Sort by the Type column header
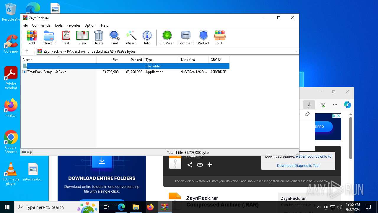 click(162, 59)
